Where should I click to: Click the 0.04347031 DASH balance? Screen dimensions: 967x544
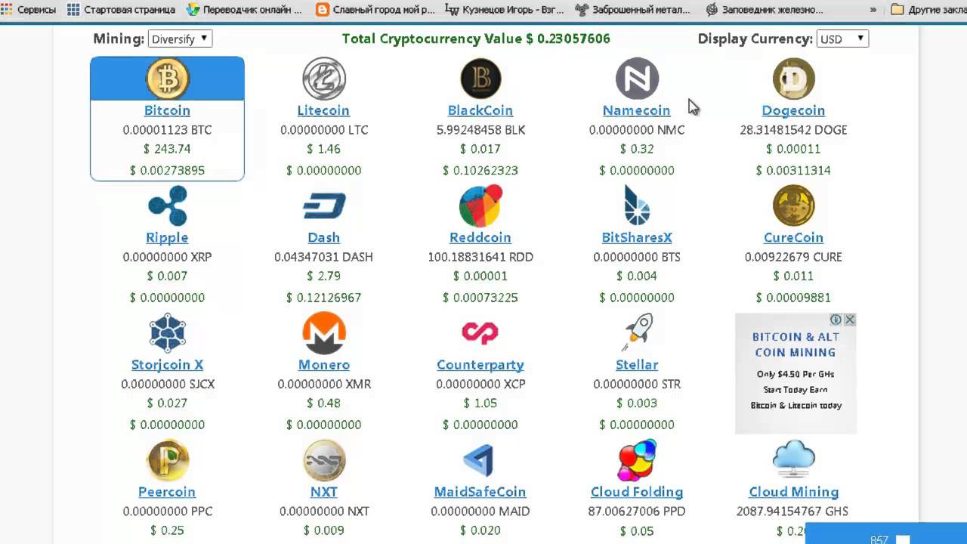pos(323,257)
